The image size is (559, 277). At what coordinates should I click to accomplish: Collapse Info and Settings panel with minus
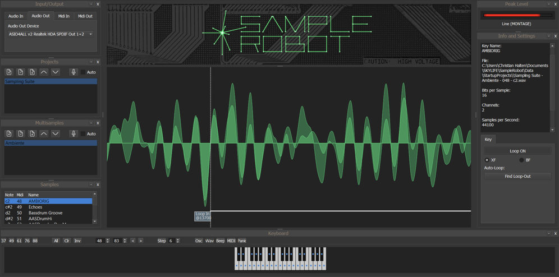click(549, 36)
